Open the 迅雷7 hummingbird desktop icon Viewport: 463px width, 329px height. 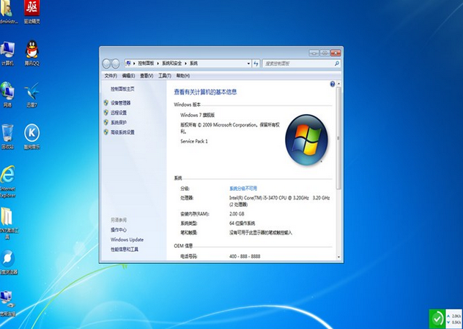32,92
